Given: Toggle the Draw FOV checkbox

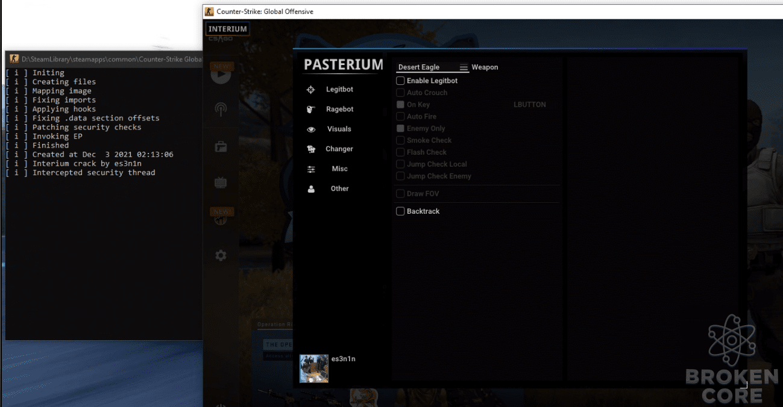Looking at the screenshot, I should click(x=400, y=194).
